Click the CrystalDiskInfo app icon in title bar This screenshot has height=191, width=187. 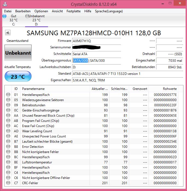click(5, 4)
